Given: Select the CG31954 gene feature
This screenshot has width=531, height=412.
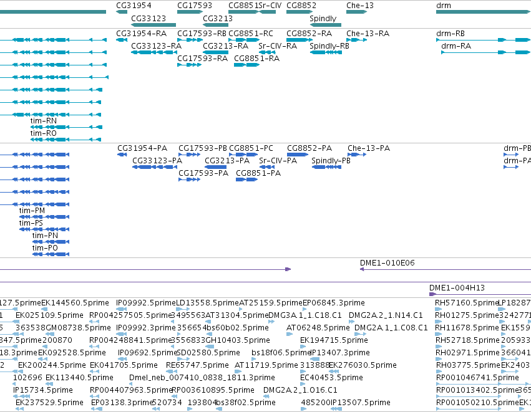Looking at the screenshot, I should (x=122, y=12).
